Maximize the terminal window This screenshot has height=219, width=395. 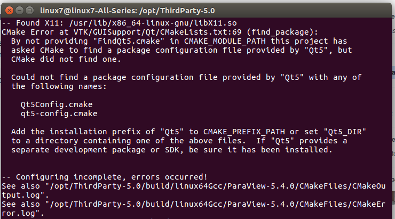click(x=30, y=10)
